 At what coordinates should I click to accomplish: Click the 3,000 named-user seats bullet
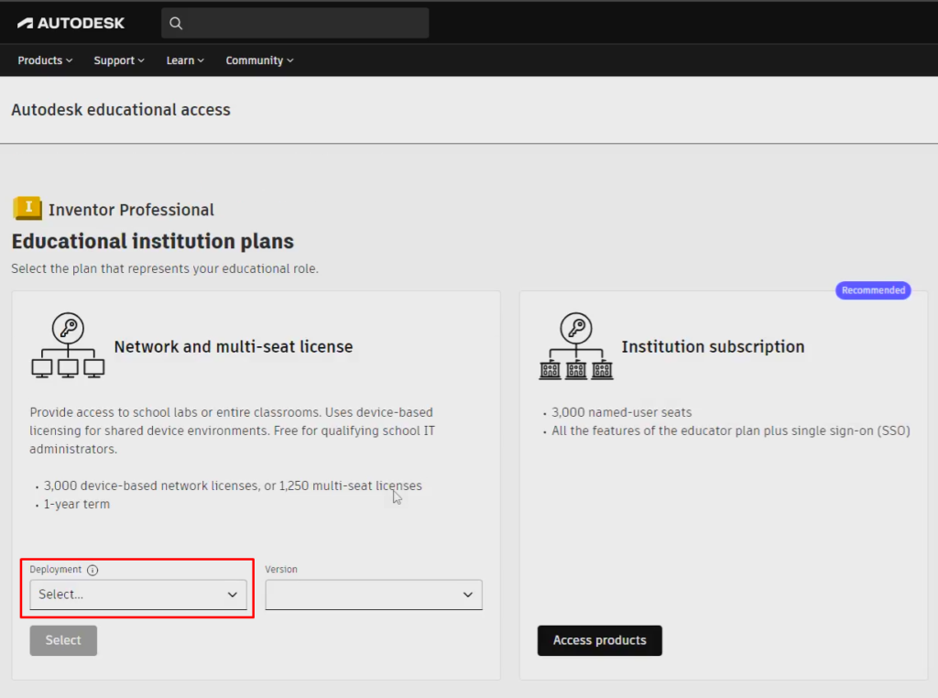622,413
